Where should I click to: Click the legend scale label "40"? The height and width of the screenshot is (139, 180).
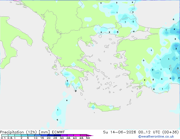coord(75,138)
